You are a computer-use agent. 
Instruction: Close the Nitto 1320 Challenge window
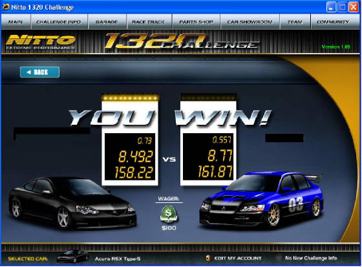pos(354,7)
